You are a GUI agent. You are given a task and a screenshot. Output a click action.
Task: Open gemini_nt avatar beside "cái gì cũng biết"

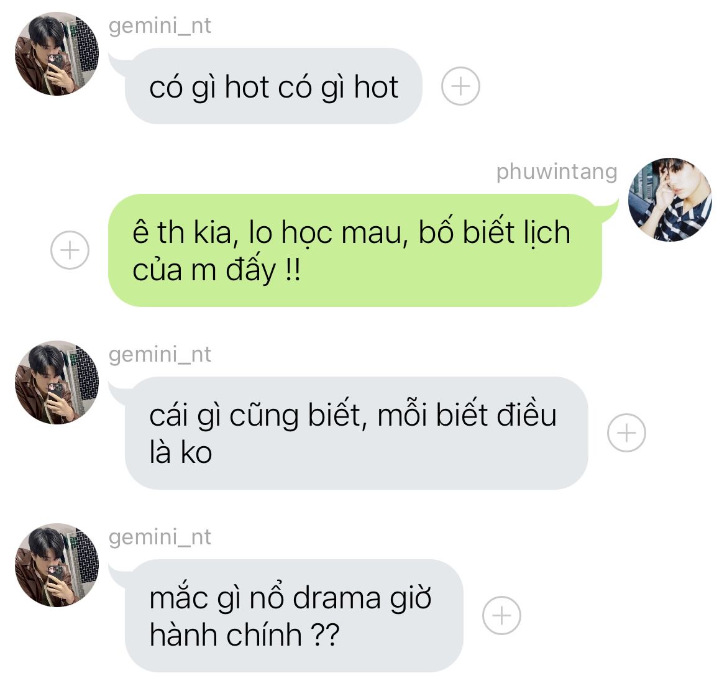[x=57, y=383]
